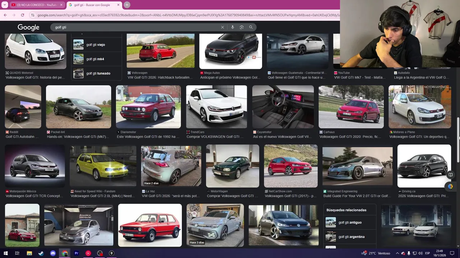Open the reading mode side icon
Image resolution: width=460 pixels, height=258 pixels.
pos(450,175)
